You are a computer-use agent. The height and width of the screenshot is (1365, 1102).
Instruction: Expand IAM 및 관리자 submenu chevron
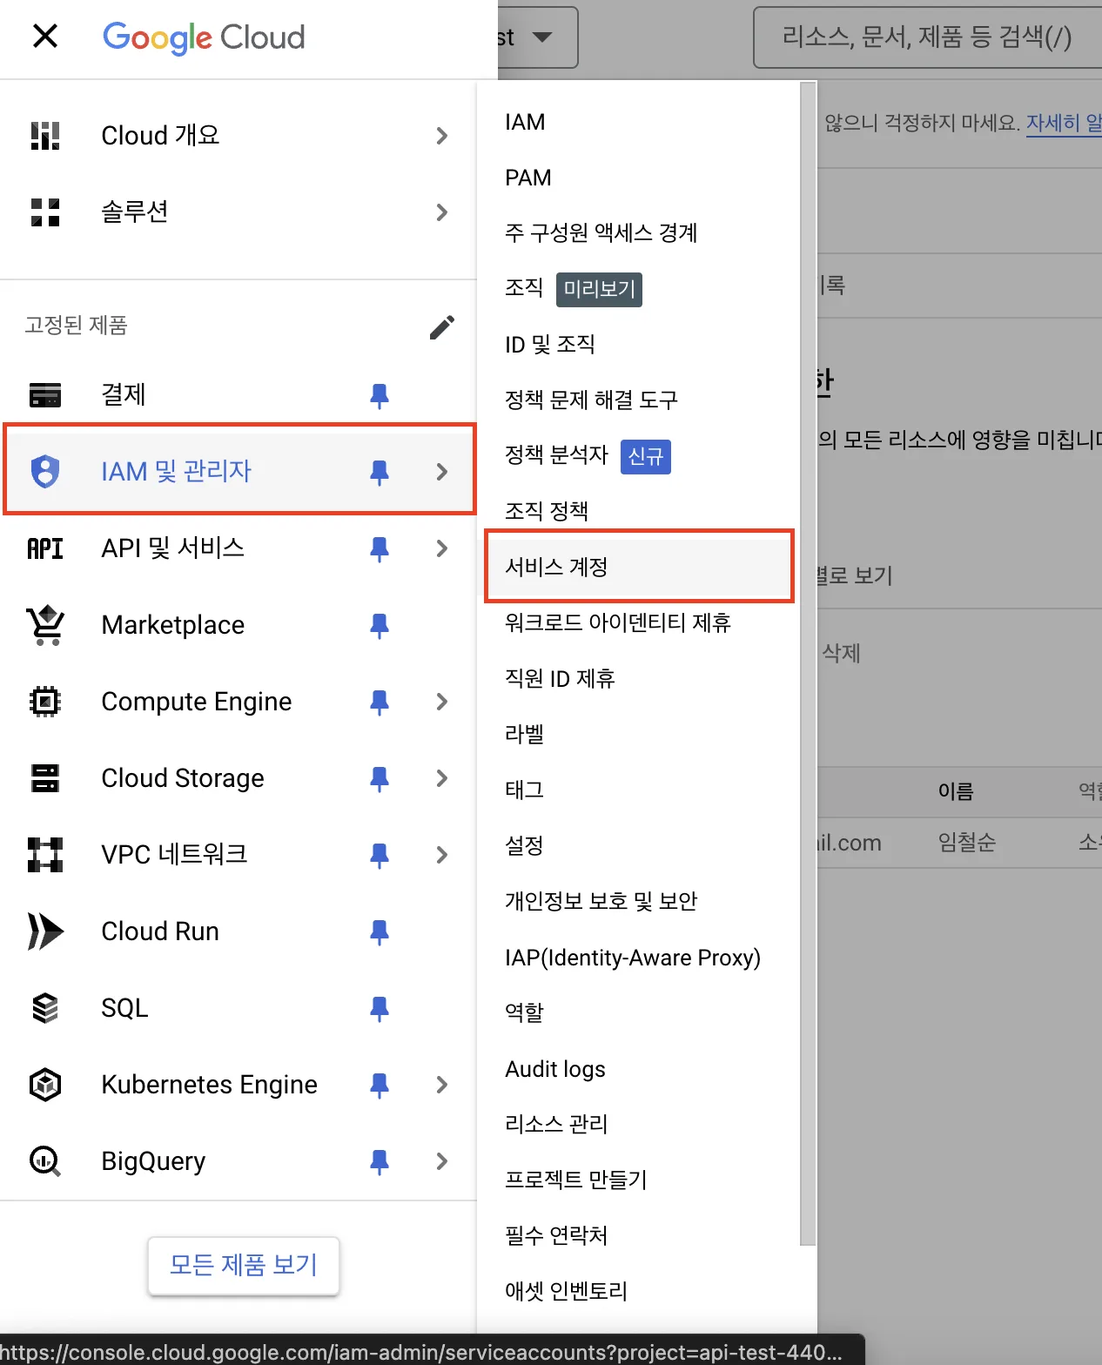(x=442, y=472)
